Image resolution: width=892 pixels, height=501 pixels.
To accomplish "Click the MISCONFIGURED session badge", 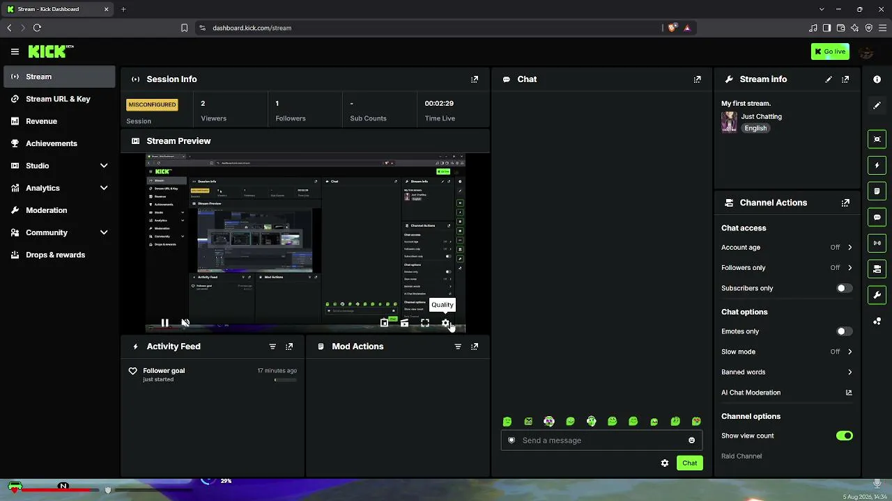I will (152, 105).
